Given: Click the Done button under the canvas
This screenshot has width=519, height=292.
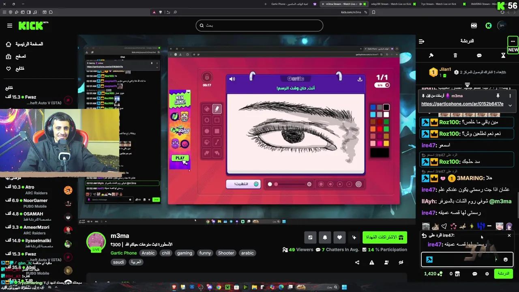Looking at the screenshot, I should pyautogui.click(x=243, y=184).
